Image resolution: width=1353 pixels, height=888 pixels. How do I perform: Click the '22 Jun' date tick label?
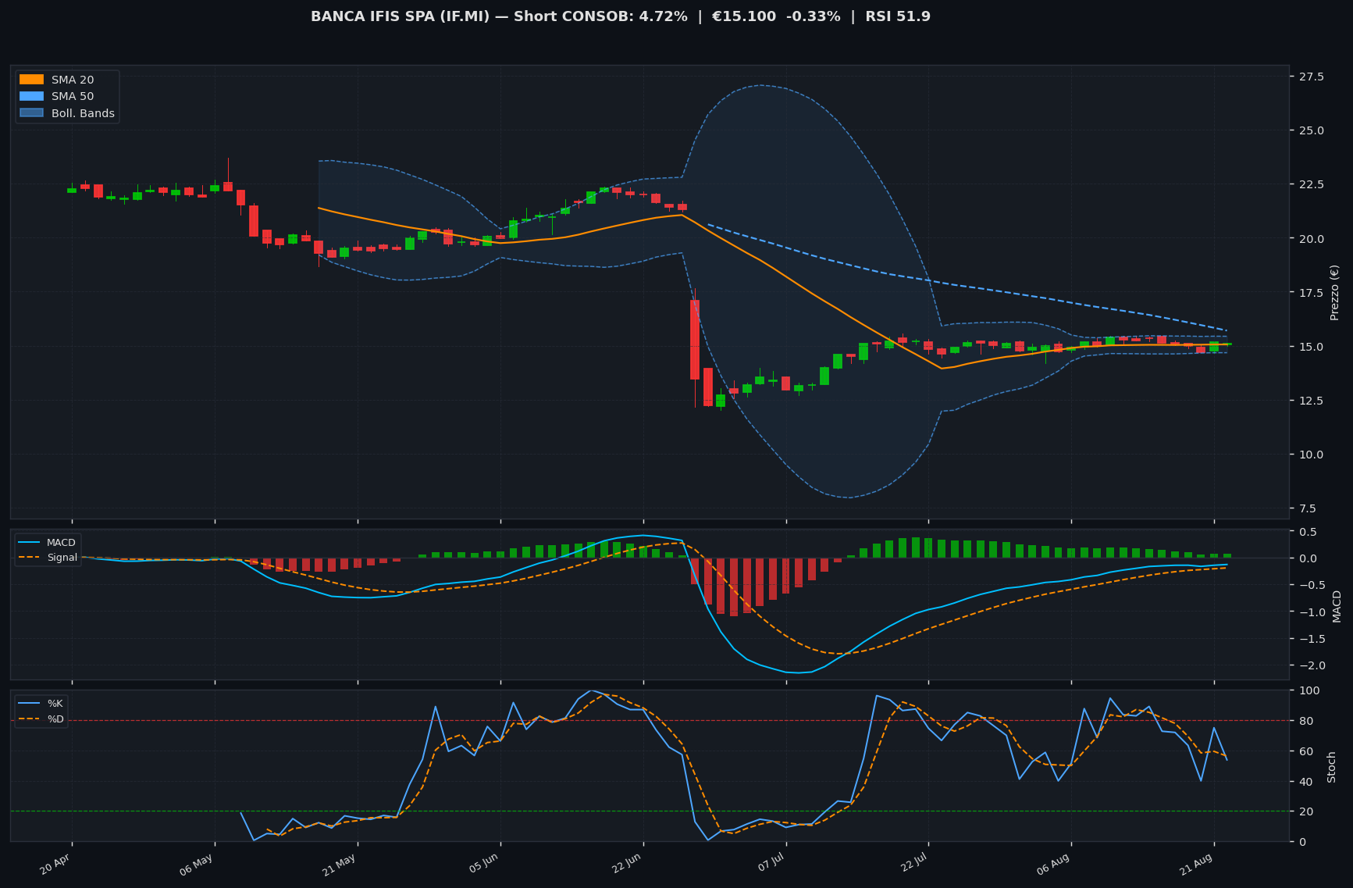pos(625,865)
